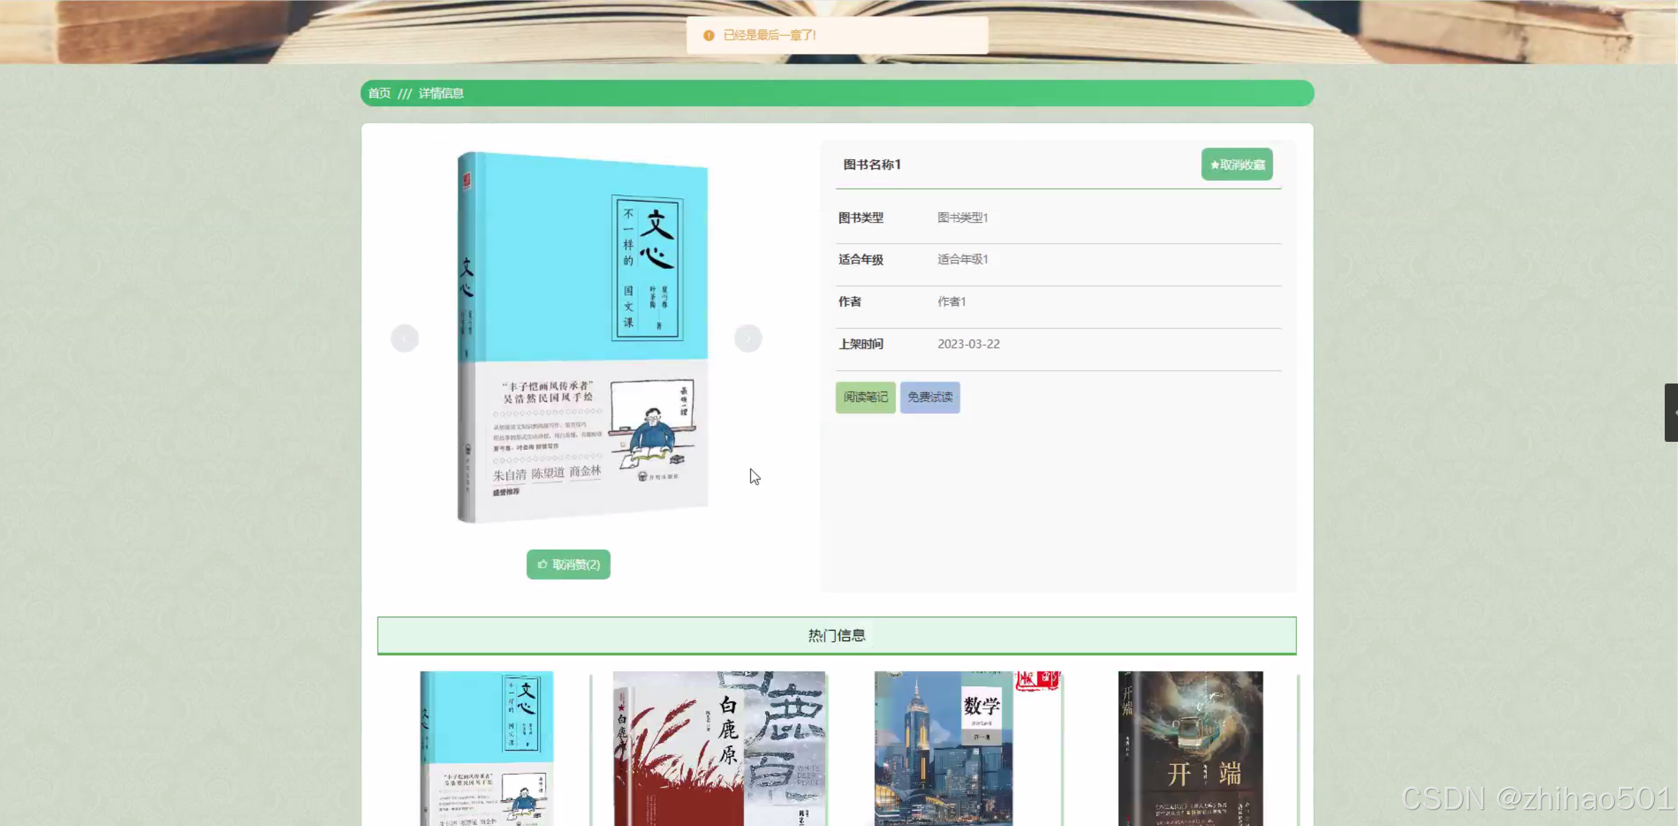Image resolution: width=1678 pixels, height=826 pixels.
Task: Click the 图书类型 label
Action: [861, 217]
